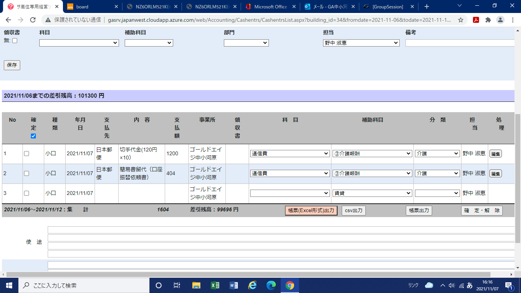Image resolution: width=521 pixels, height=293 pixels.
Task: Bookmark this page with the star icon
Action: (x=461, y=20)
